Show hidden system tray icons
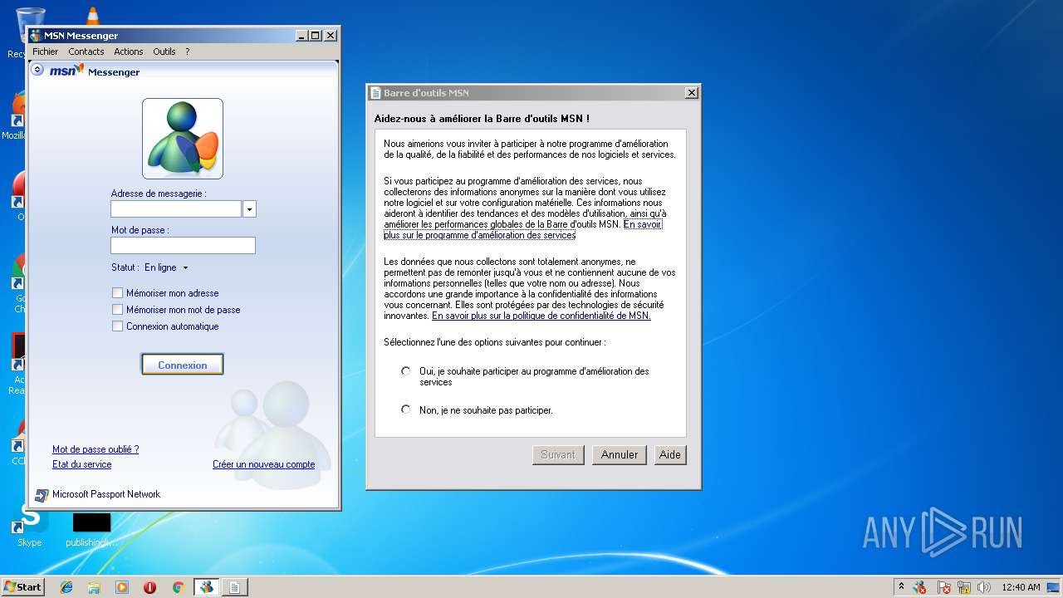This screenshot has width=1063, height=598. click(901, 587)
